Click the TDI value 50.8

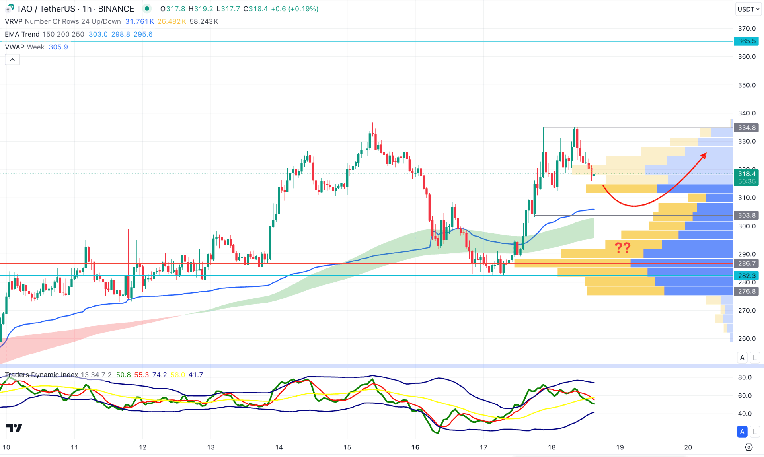123,375
